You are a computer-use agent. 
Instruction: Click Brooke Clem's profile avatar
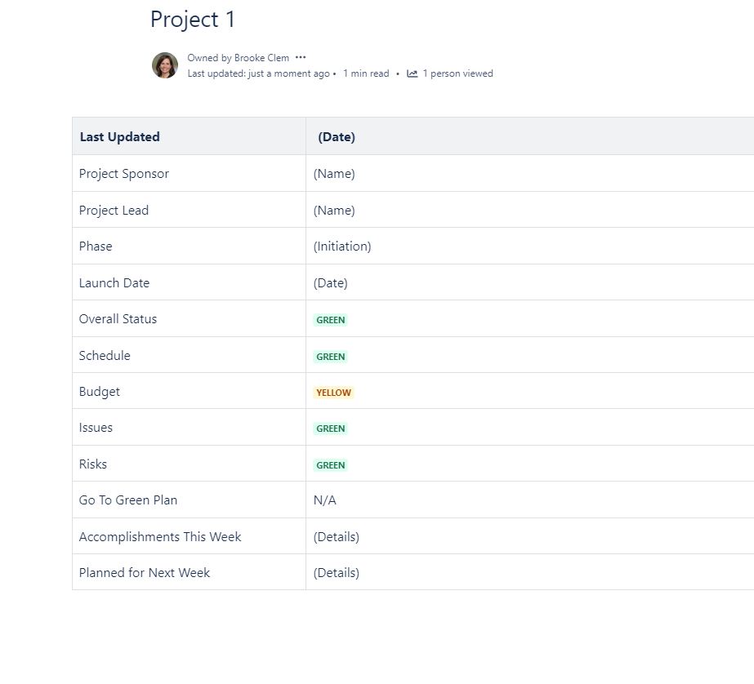pos(165,65)
